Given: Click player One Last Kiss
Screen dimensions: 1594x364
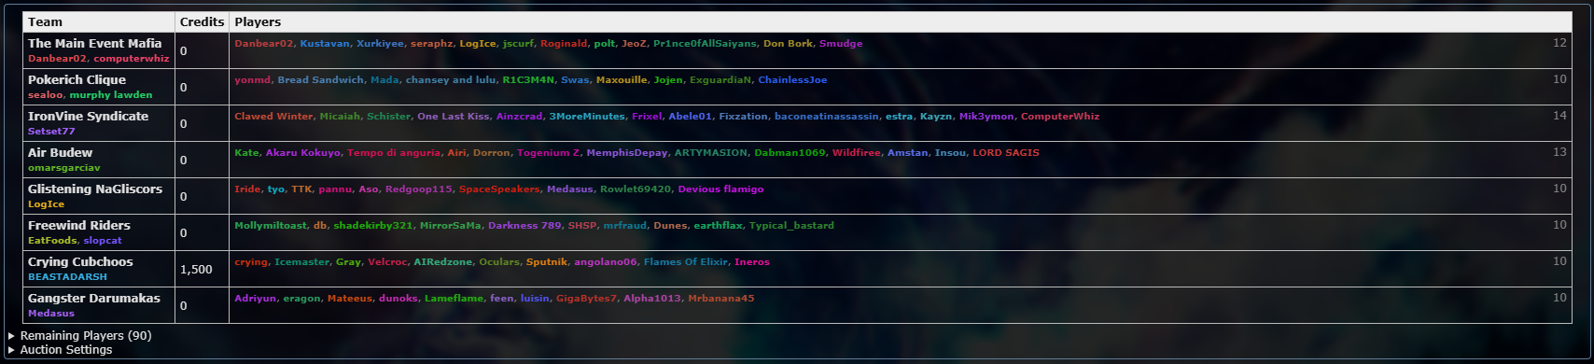Looking at the screenshot, I should [454, 117].
